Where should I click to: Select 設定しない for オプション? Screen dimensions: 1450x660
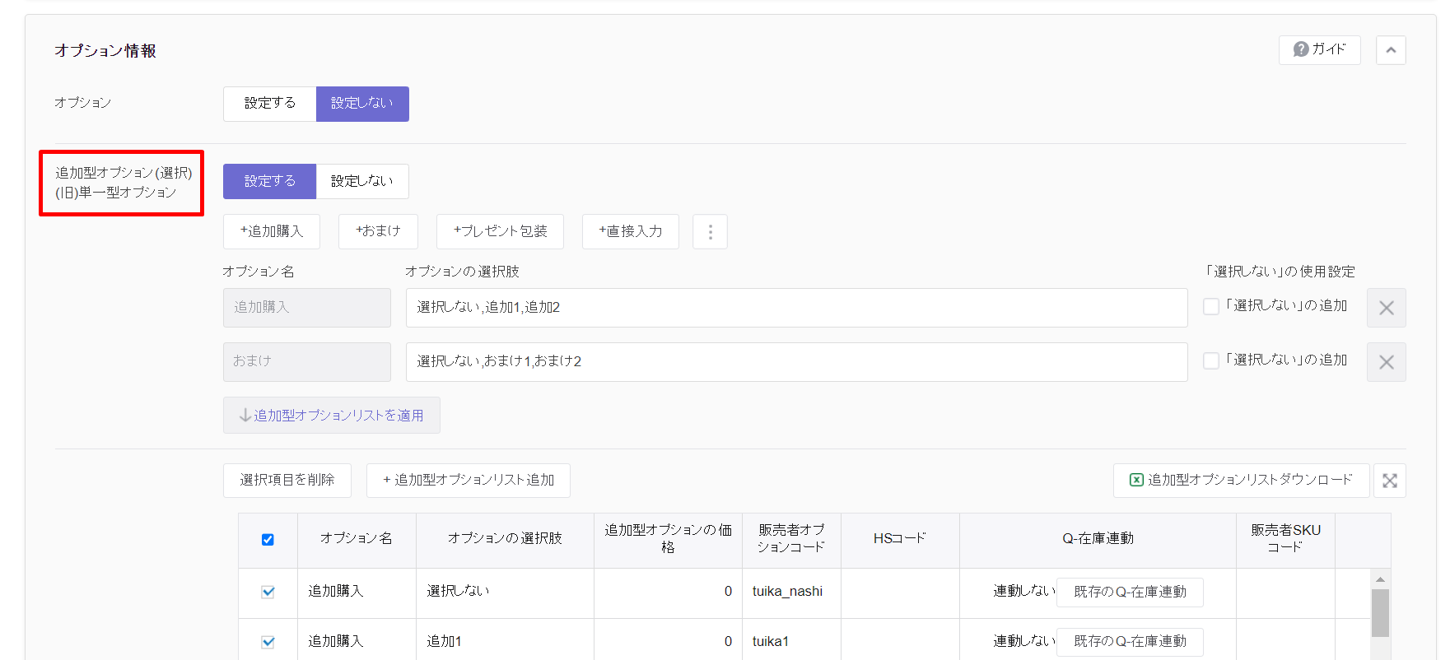pyautogui.click(x=362, y=104)
